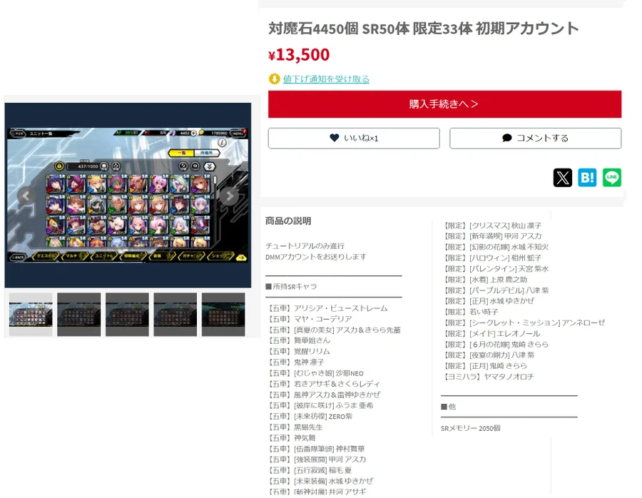Click 【五車】[むじゃき娘] 沙耶NEO entry
Image resolution: width=642 pixels, height=498 pixels.
pyautogui.click(x=315, y=373)
